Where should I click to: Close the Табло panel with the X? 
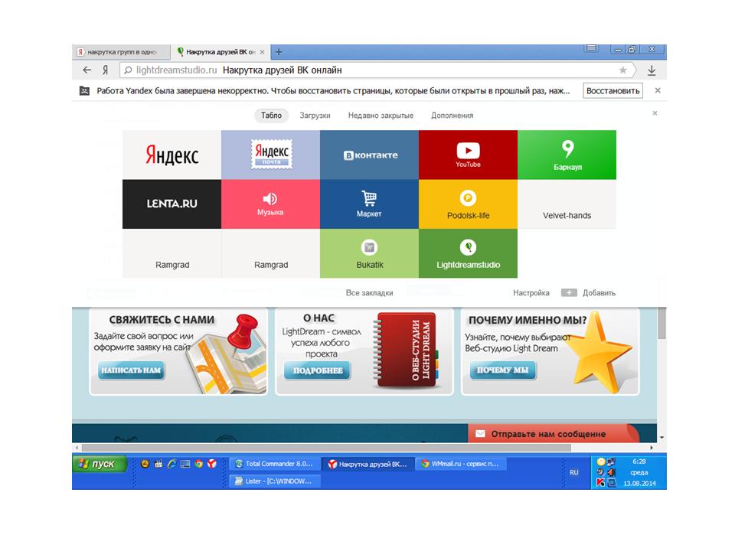(655, 113)
